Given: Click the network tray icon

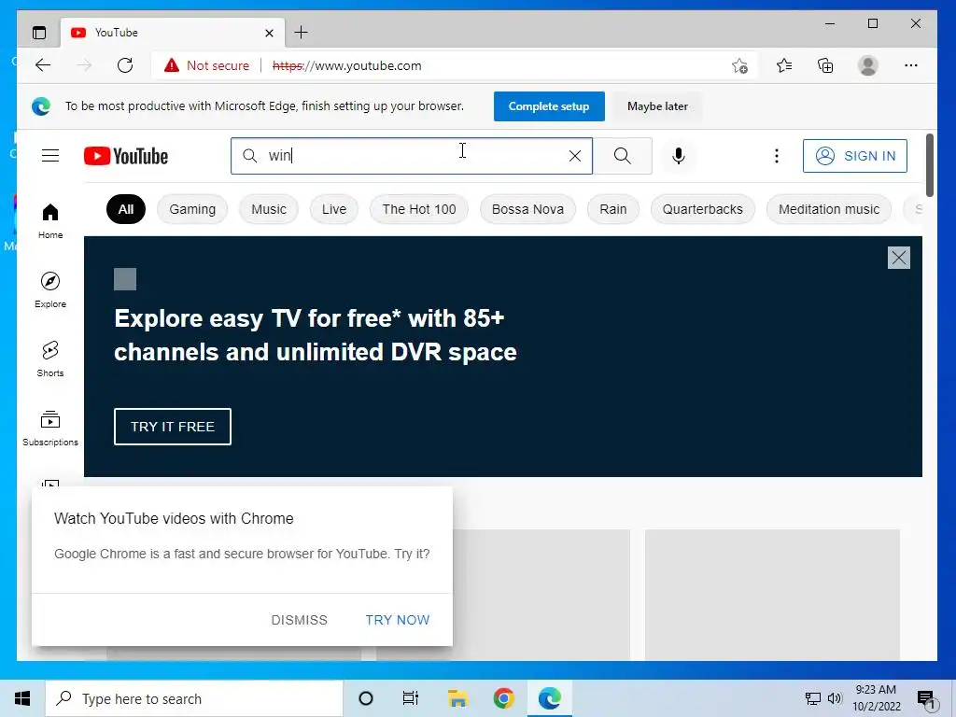Looking at the screenshot, I should pyautogui.click(x=813, y=698).
